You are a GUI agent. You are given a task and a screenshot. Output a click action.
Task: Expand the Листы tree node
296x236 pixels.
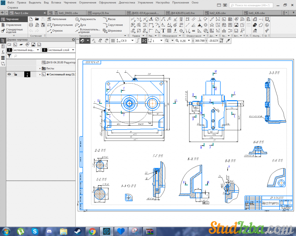(40, 68)
